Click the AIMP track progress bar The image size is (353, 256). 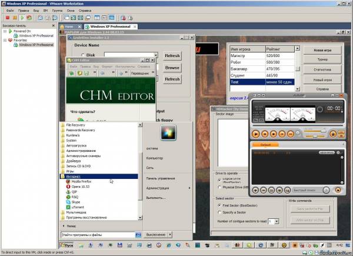297,125
